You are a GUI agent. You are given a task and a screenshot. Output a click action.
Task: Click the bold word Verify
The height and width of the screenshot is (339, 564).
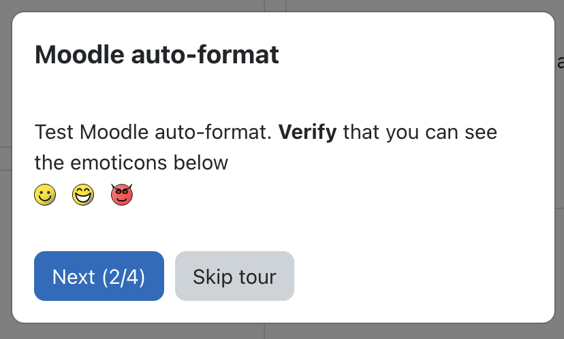[307, 132]
